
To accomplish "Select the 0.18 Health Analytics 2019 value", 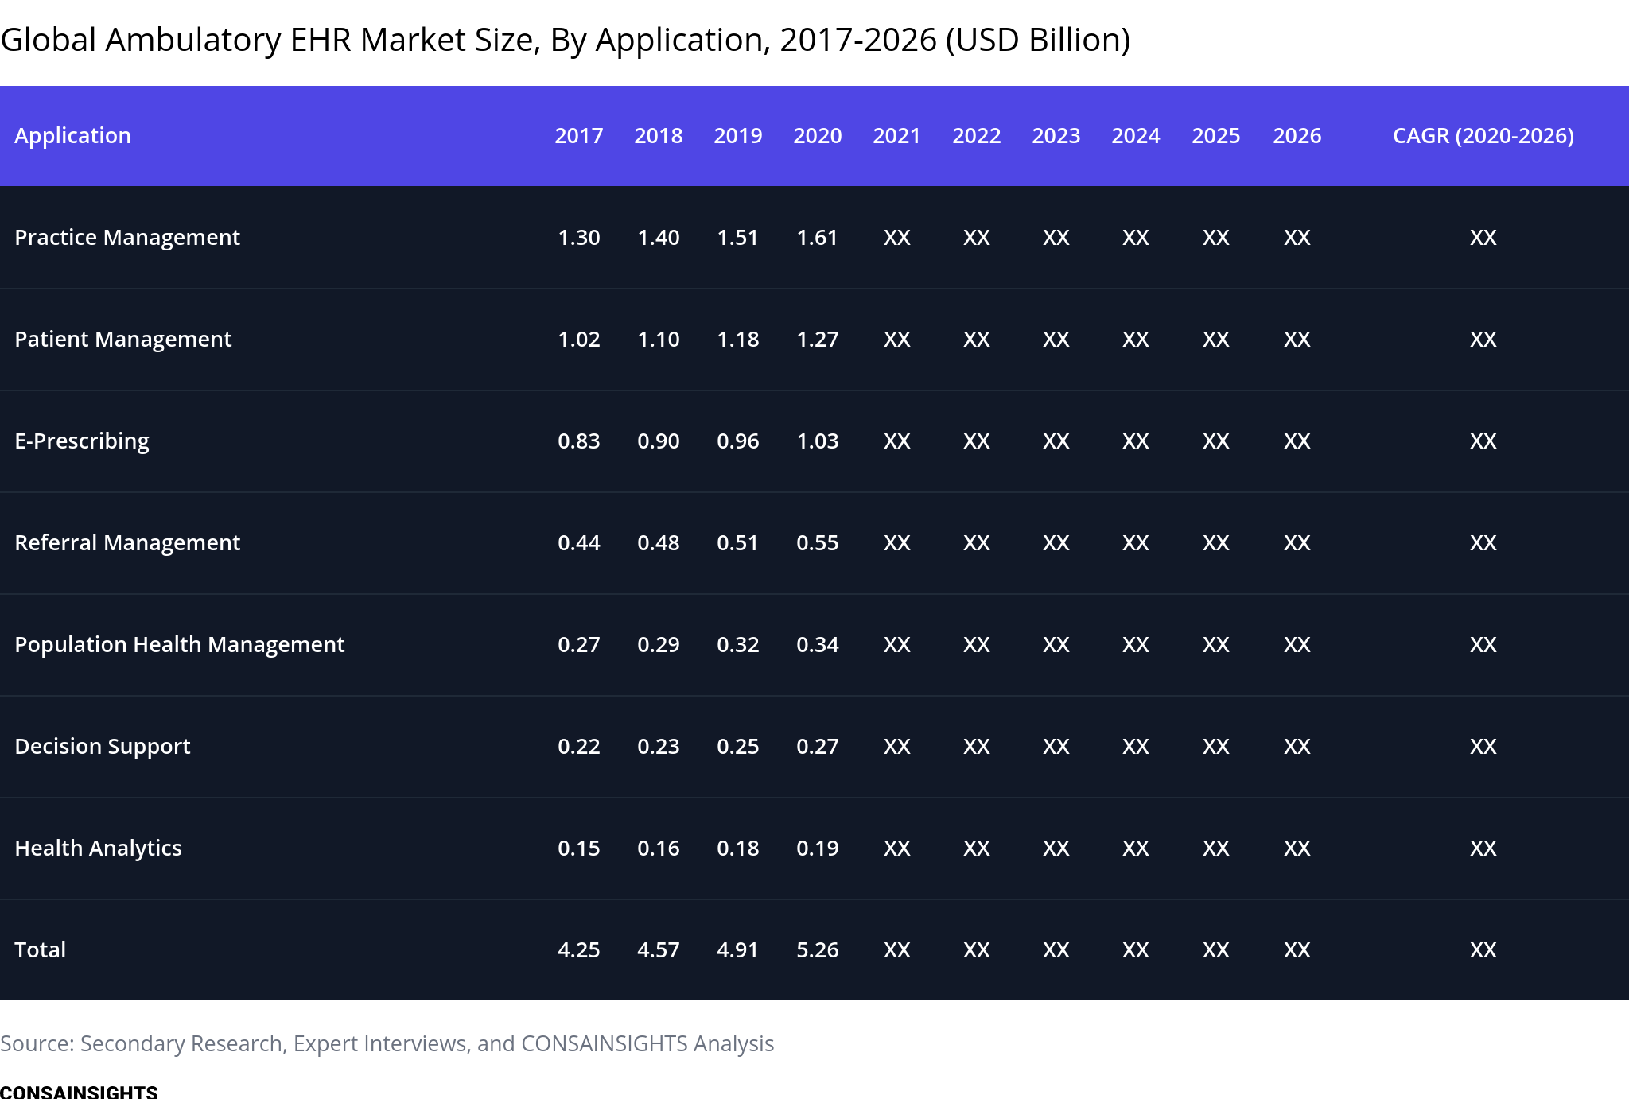I will tap(738, 849).
